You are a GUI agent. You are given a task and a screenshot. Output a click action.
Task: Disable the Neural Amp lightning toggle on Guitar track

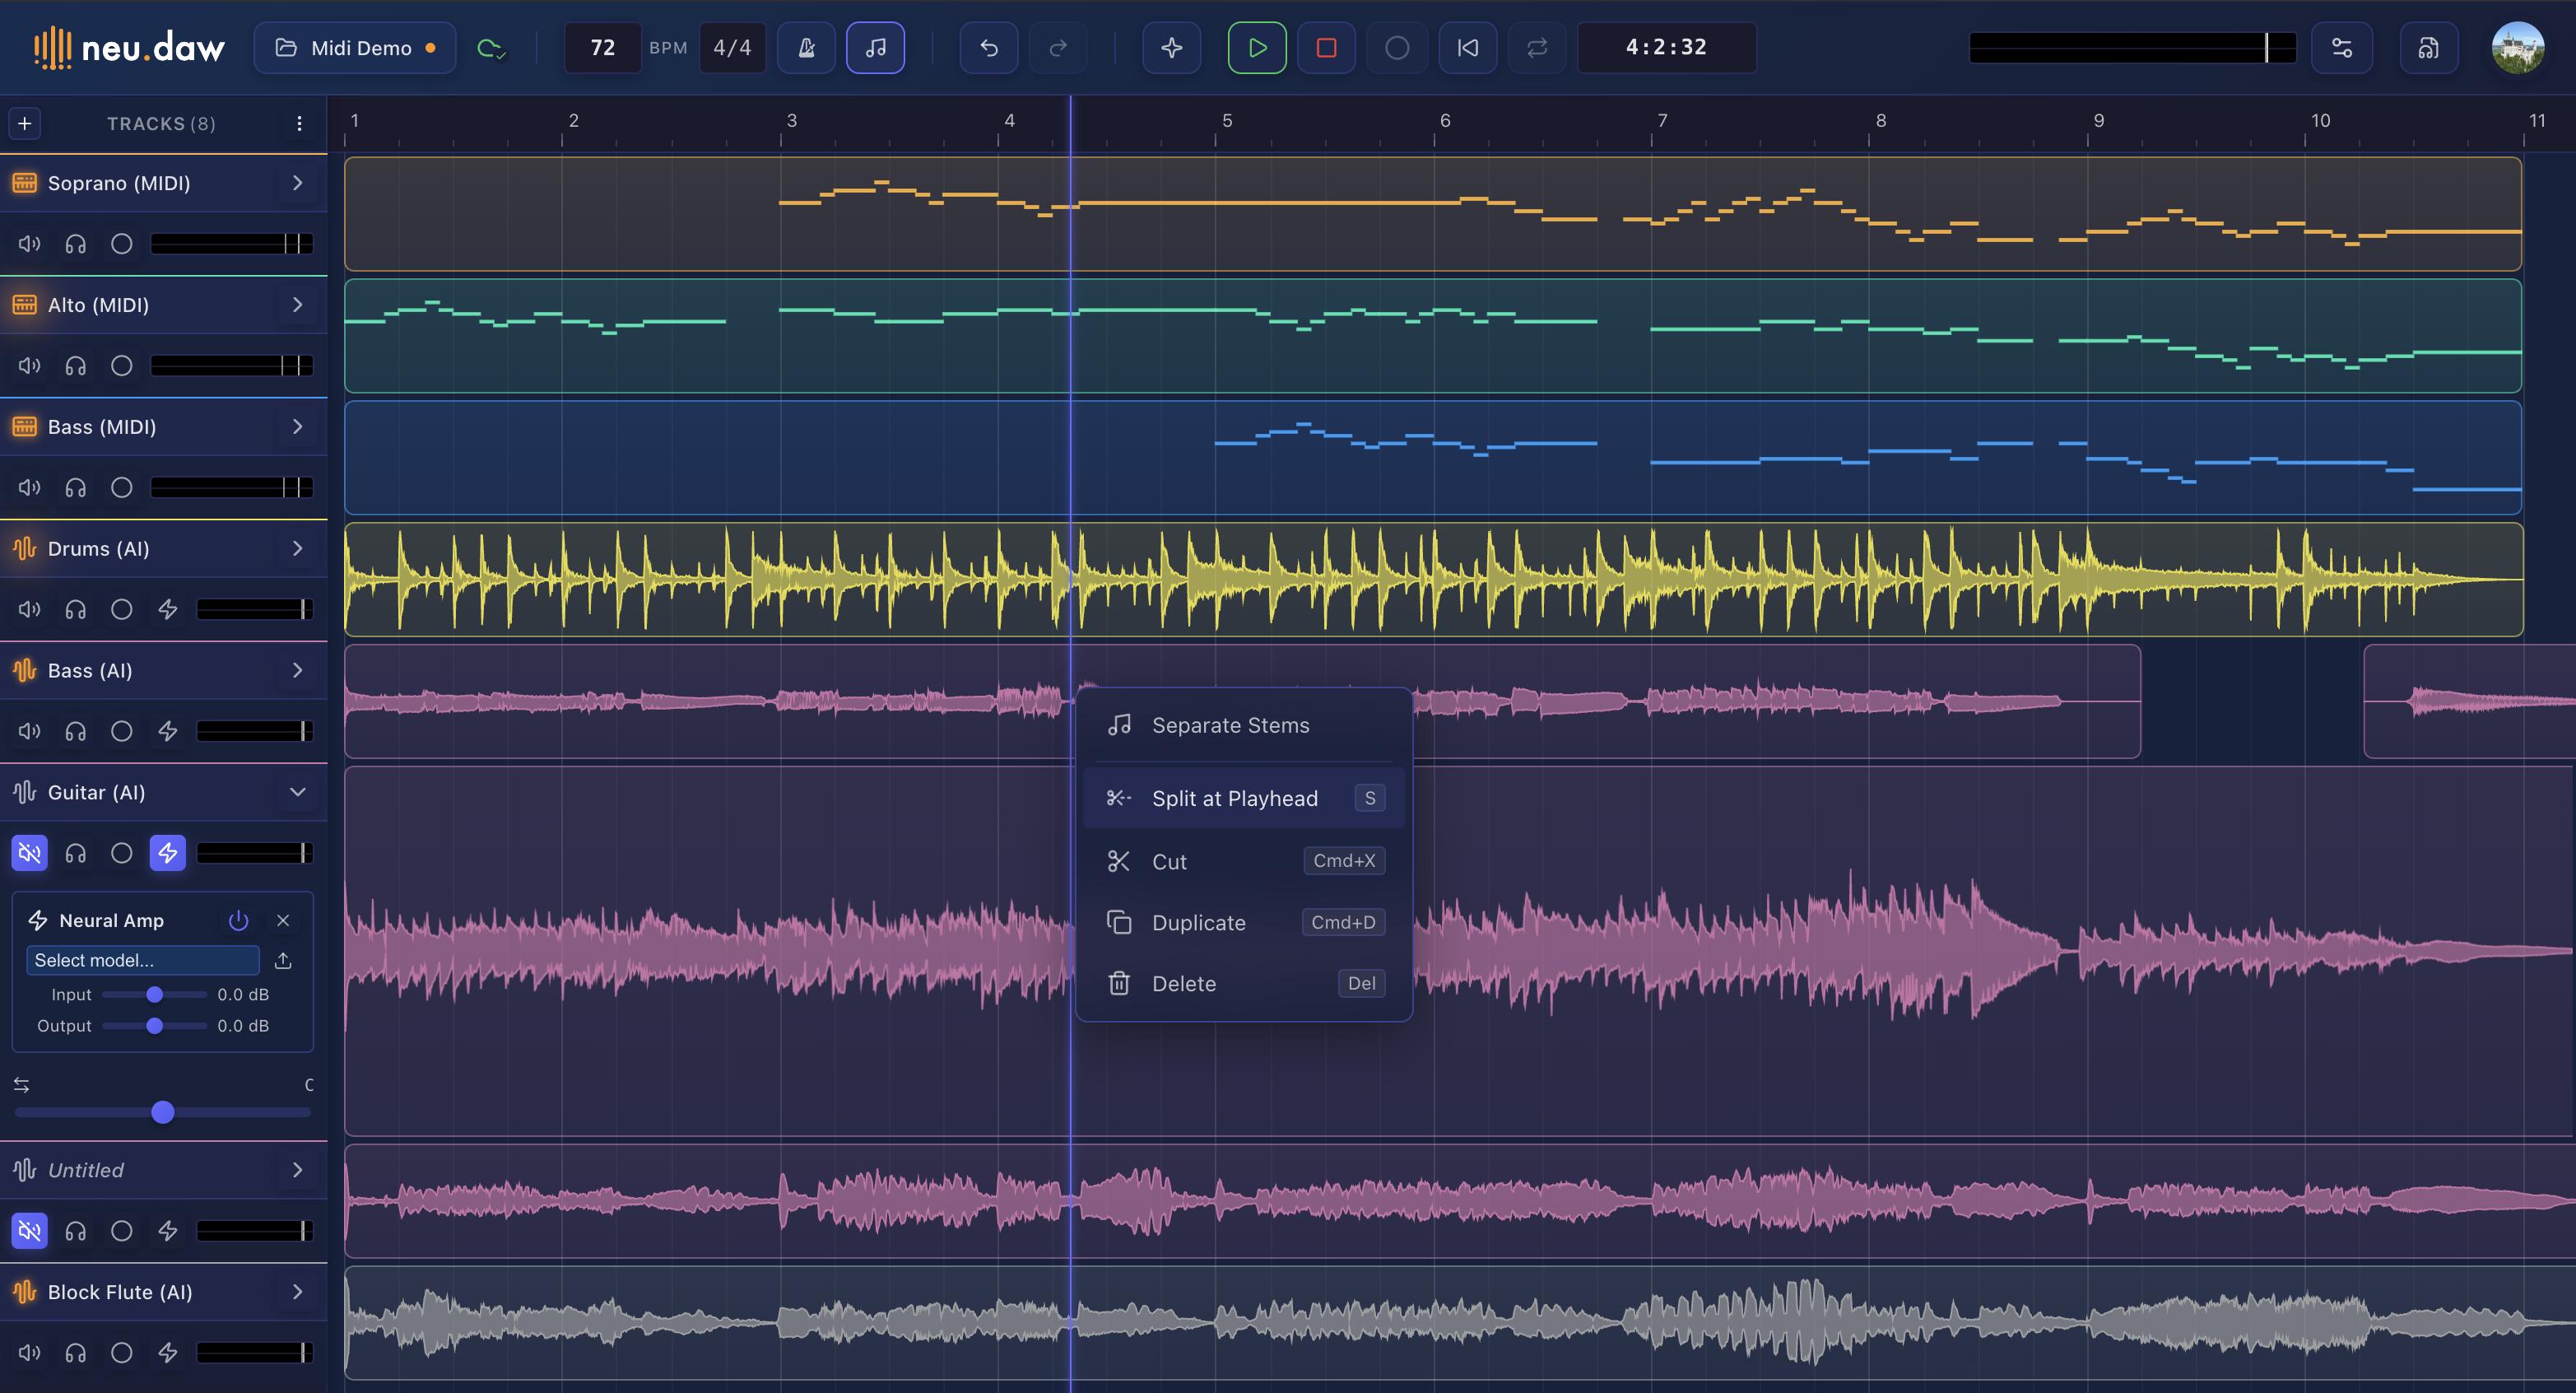tap(167, 853)
